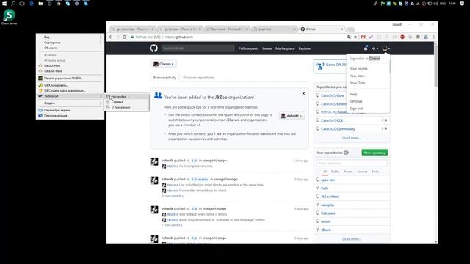Open Cheren context switcher dropdown

pyautogui.click(x=164, y=64)
